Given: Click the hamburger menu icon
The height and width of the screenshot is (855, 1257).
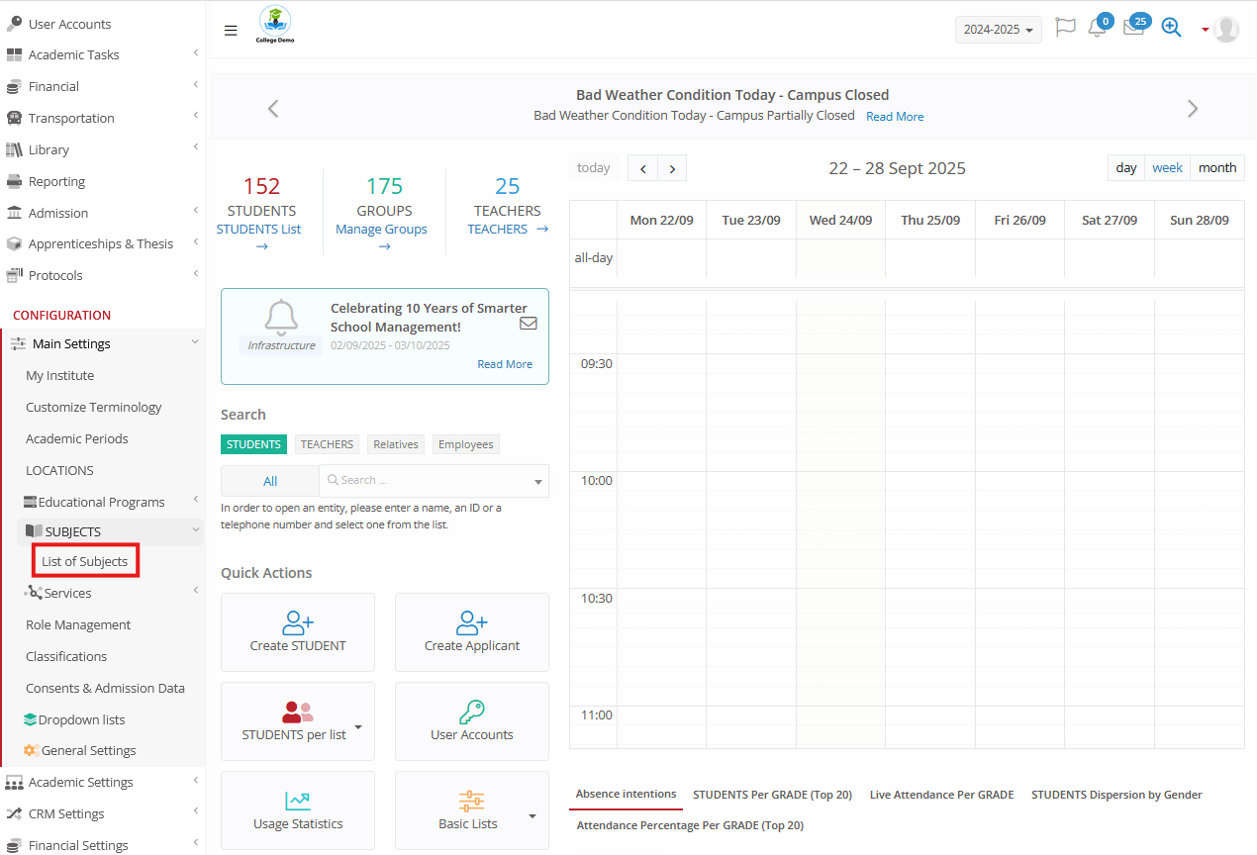Looking at the screenshot, I should pos(231,30).
